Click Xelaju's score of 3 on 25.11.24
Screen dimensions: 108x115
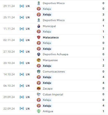pyautogui.click(x=103, y=14)
